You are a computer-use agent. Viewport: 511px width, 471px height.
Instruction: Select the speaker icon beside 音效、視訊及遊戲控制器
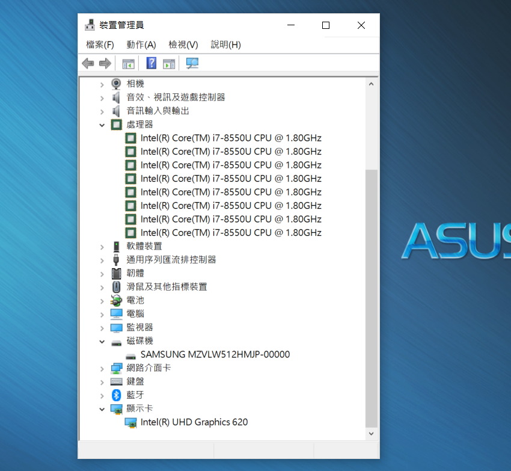coord(116,97)
